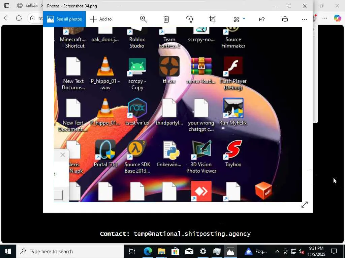The height and width of the screenshot is (258, 345).
Task: Click the fullscreen expand arrow icon
Action: coord(305,205)
